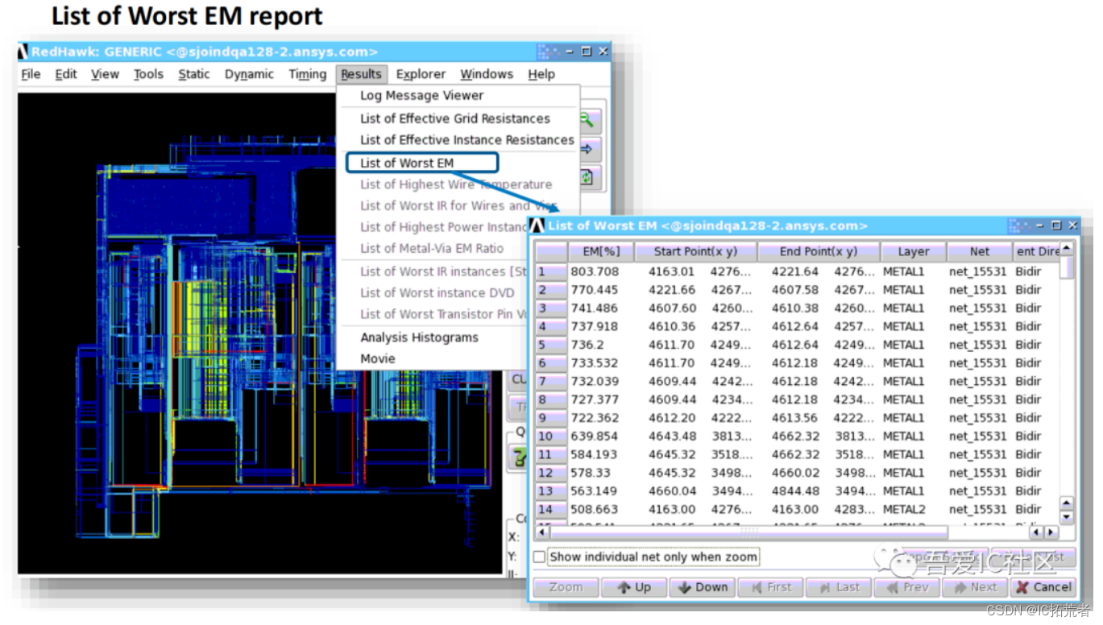This screenshot has width=1103, height=625.
Task: Select row header number 5
Action: tap(551, 345)
